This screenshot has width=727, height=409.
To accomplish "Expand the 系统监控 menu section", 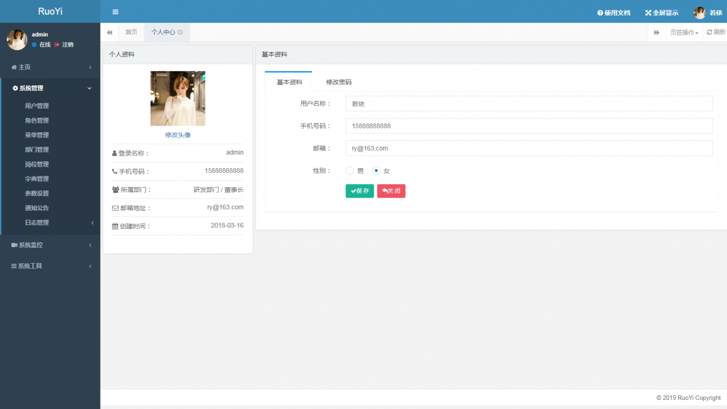I will (x=50, y=245).
